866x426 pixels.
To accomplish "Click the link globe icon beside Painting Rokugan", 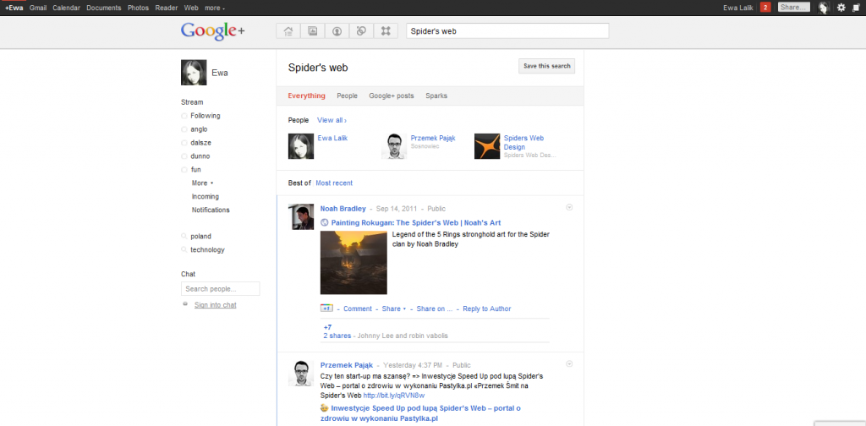I will (x=325, y=223).
